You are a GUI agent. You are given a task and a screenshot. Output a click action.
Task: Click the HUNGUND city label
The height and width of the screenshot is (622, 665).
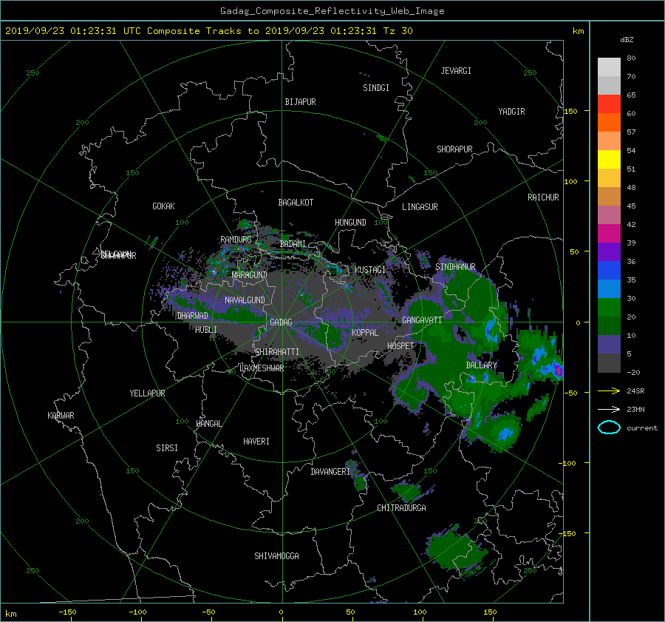(350, 222)
